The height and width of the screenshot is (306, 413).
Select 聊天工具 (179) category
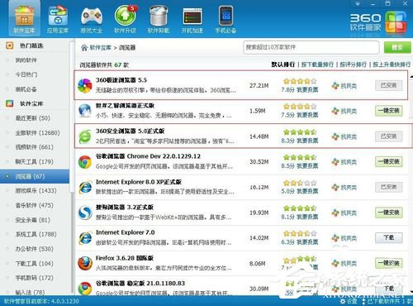34,161
